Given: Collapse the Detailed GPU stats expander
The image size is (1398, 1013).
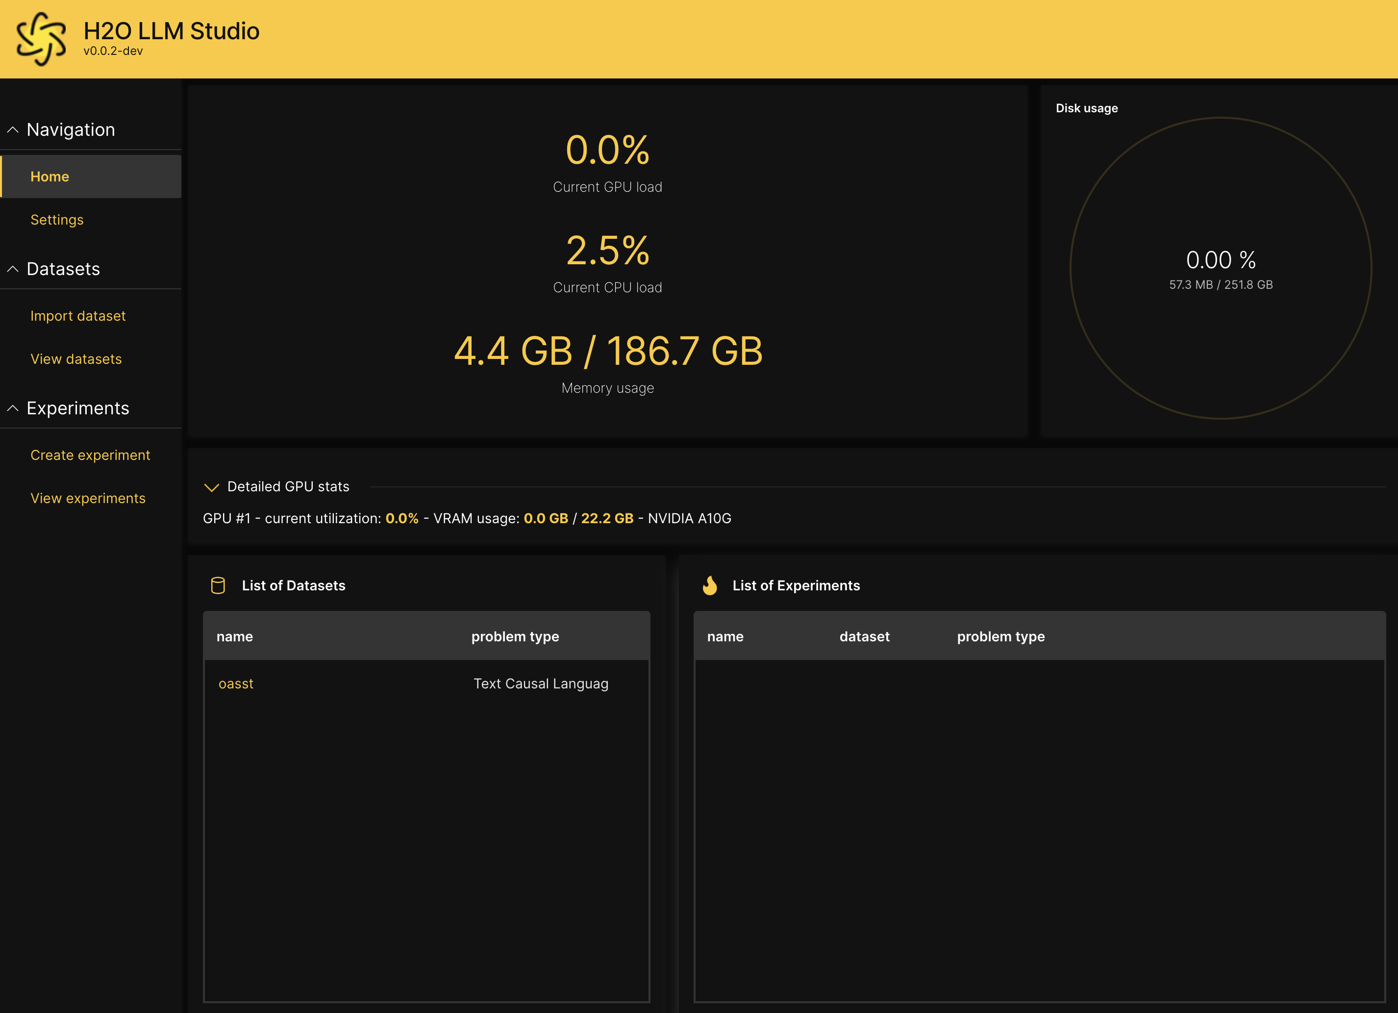Looking at the screenshot, I should coord(211,487).
